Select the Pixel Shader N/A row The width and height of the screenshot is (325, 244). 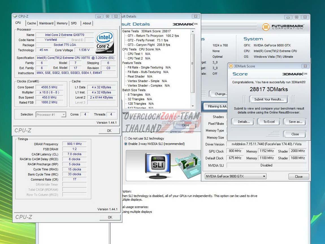tap(140, 76)
